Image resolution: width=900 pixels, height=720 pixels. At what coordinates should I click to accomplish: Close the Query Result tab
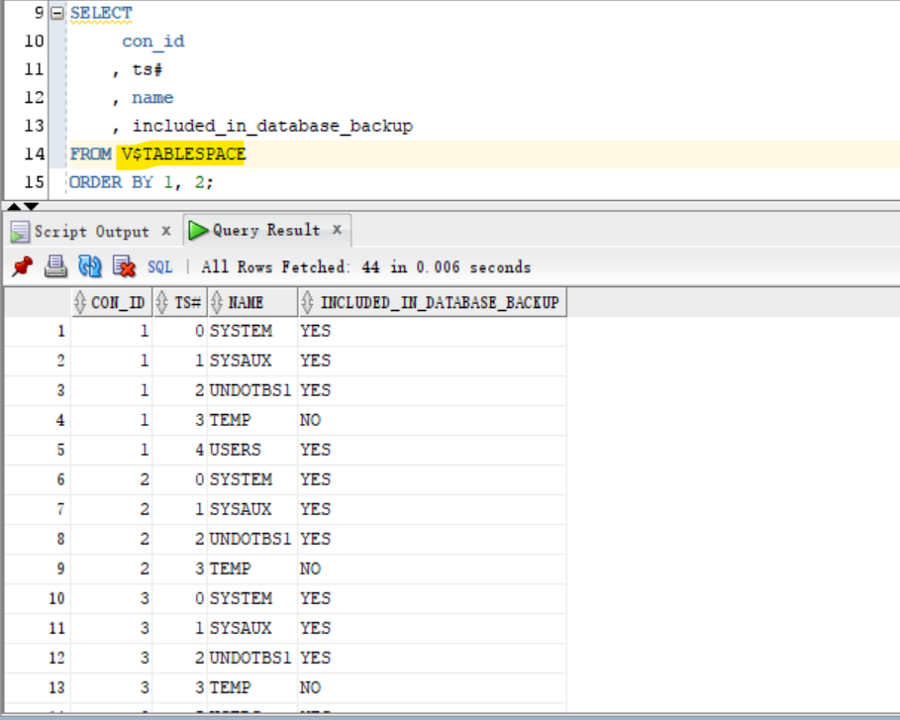(338, 230)
